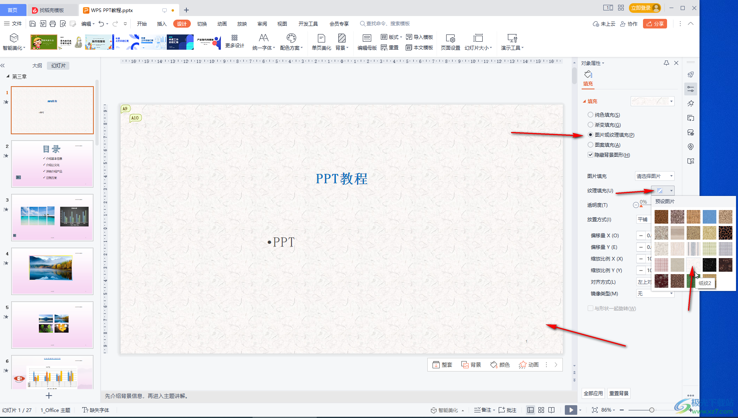Click 幻灯片大小 icon

pyautogui.click(x=478, y=42)
